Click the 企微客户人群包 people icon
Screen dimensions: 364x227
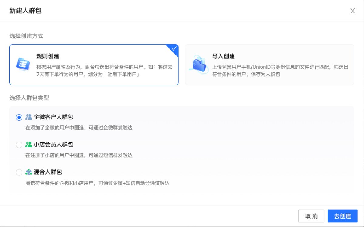[x=29, y=117]
